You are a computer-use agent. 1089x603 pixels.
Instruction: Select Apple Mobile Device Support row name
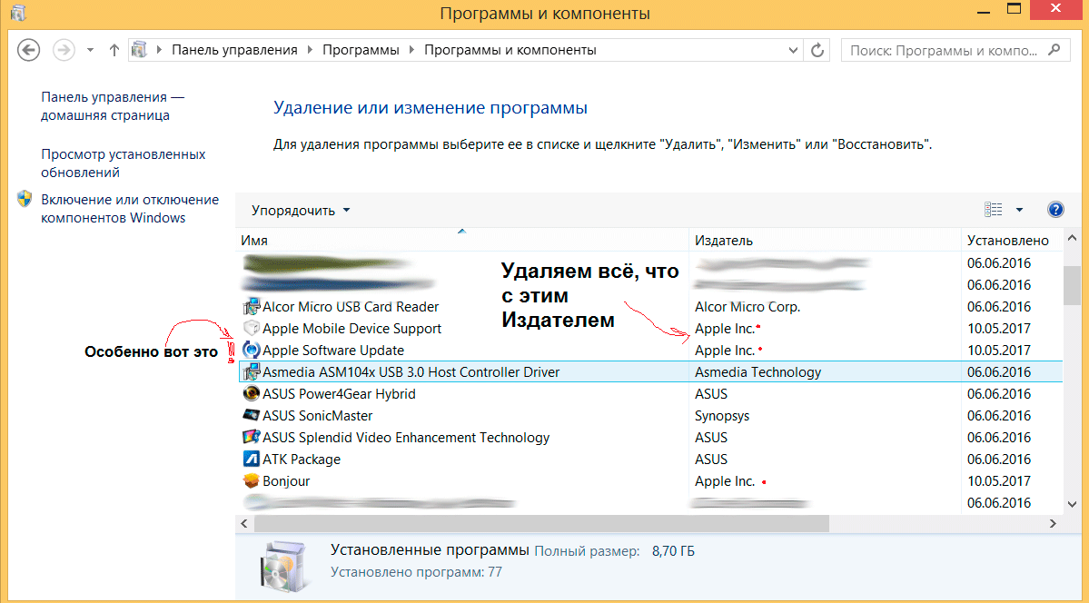352,328
